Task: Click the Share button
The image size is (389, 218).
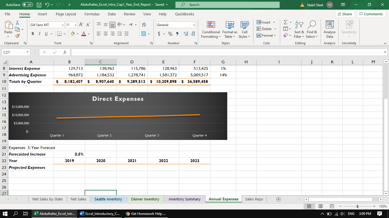Action: tap(345, 14)
